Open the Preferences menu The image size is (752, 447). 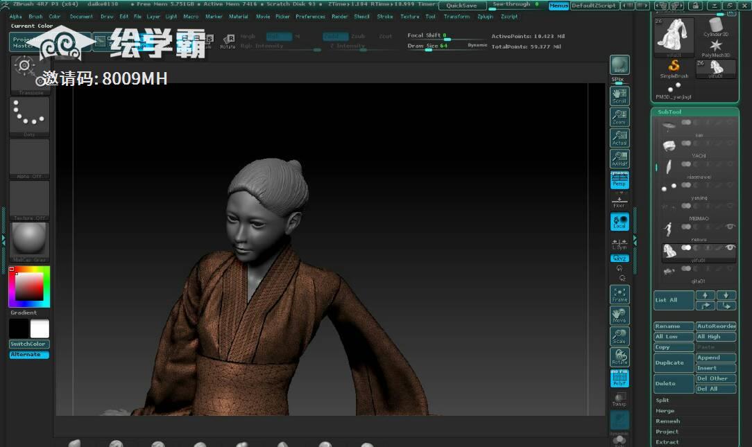[x=310, y=17]
